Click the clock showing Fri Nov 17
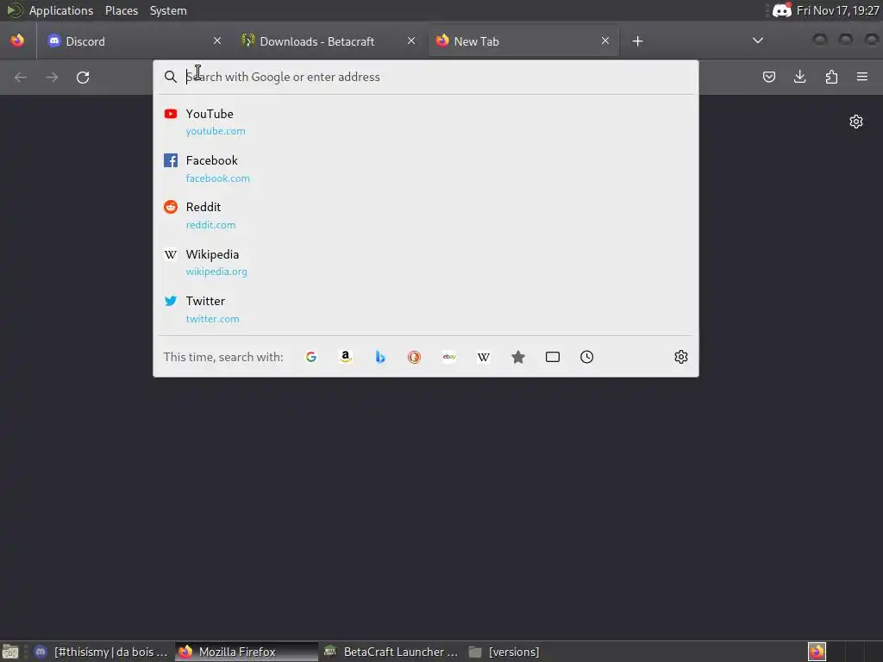Image resolution: width=883 pixels, height=662 pixels. [x=838, y=10]
